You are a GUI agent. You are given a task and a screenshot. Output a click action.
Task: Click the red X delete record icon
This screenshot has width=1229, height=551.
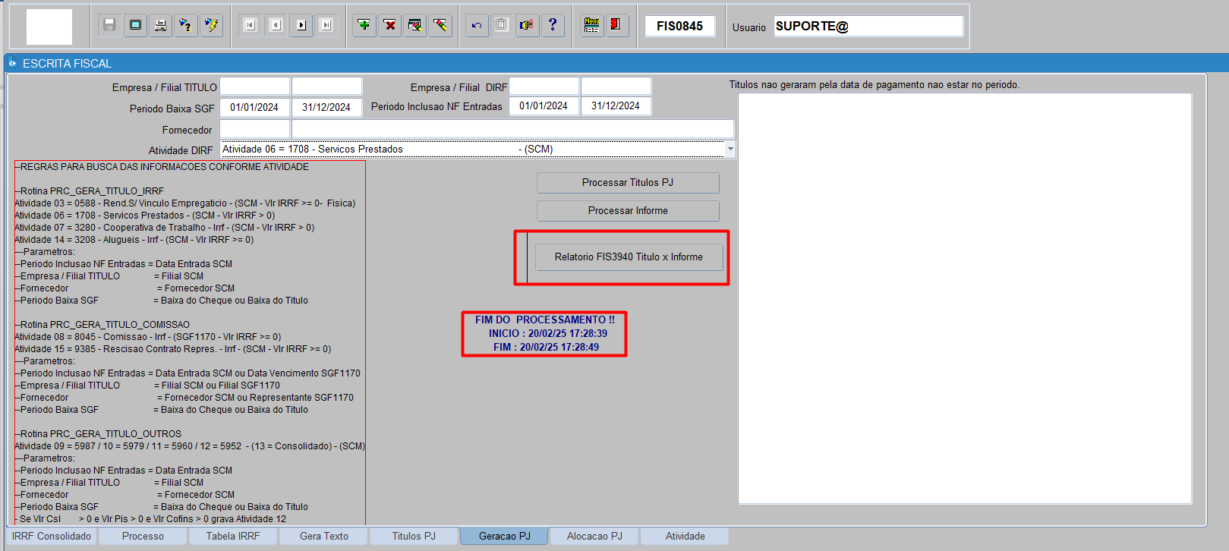(390, 25)
